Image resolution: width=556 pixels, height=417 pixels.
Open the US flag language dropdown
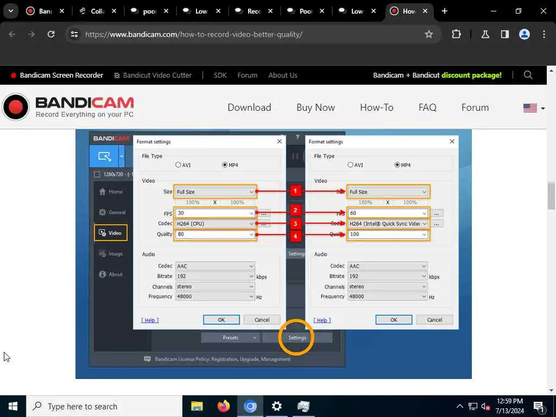point(534,108)
